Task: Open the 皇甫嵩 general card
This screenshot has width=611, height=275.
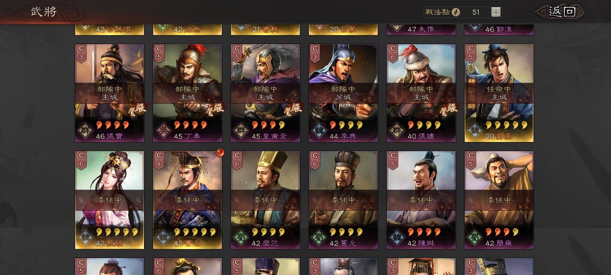Action: [x=265, y=93]
